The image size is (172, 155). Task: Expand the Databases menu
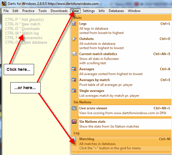pyautogui.click(x=116, y=11)
